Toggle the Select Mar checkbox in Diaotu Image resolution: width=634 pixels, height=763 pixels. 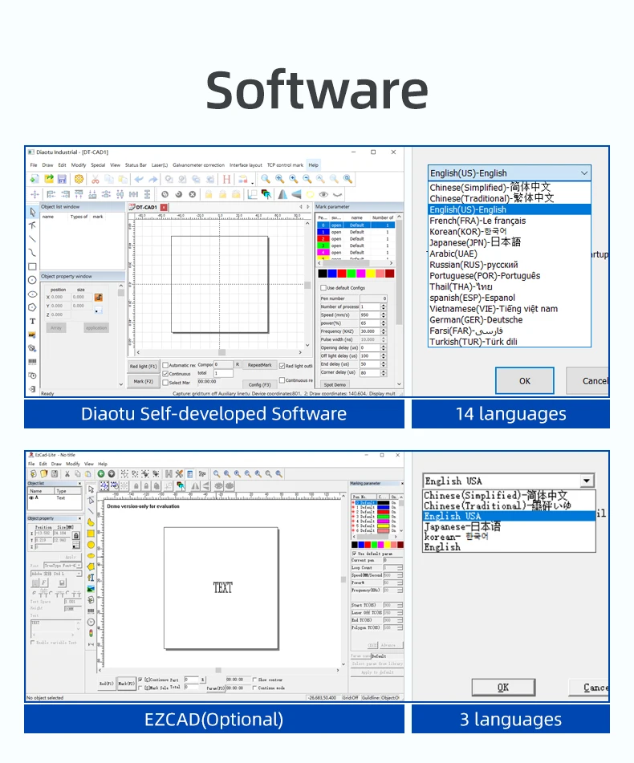[165, 383]
